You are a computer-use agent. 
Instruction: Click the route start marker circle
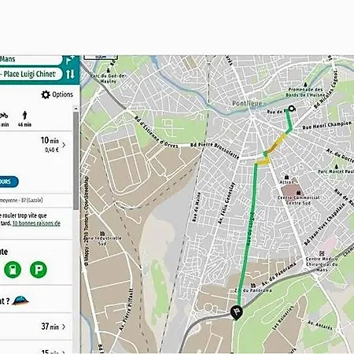point(292,109)
